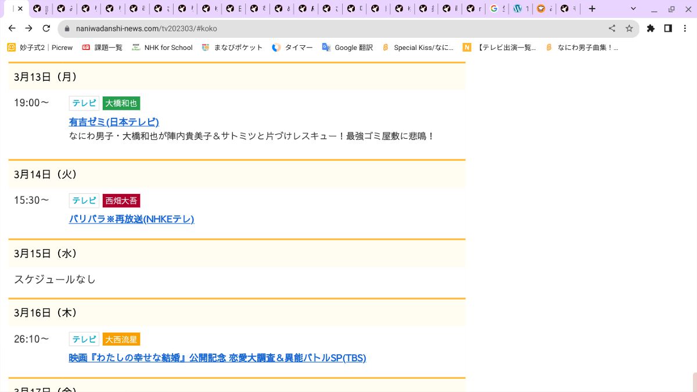Switch to the Google tab
This screenshot has height=392, width=697.
pyautogui.click(x=497, y=9)
